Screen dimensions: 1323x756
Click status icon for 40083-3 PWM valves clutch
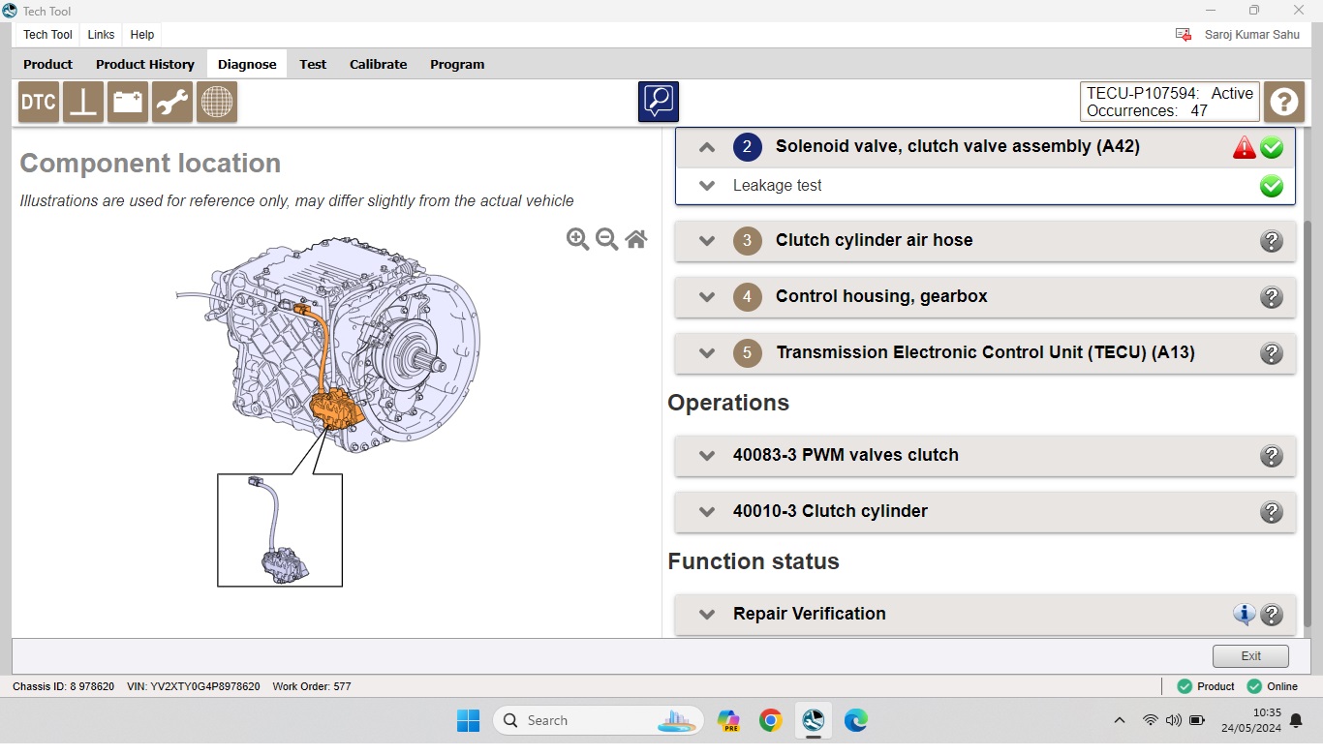[1272, 456]
